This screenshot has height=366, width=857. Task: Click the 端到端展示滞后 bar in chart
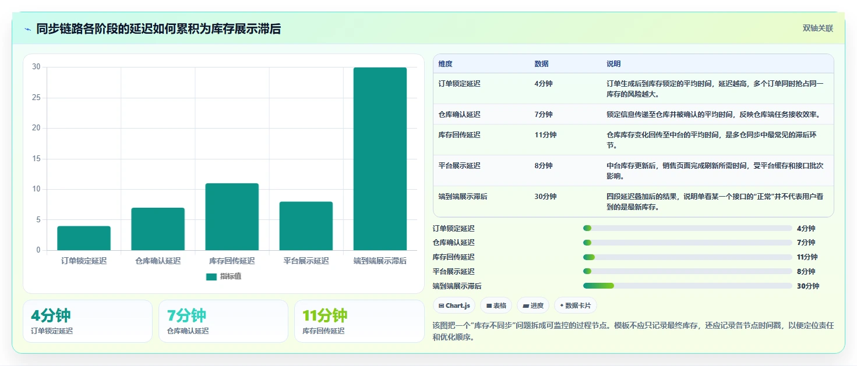[x=380, y=159]
